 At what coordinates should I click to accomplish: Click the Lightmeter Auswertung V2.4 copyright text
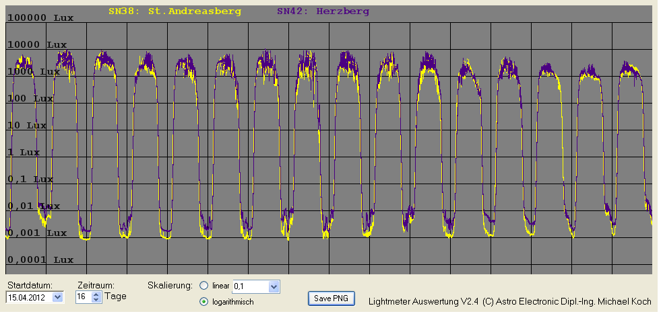coord(509,301)
